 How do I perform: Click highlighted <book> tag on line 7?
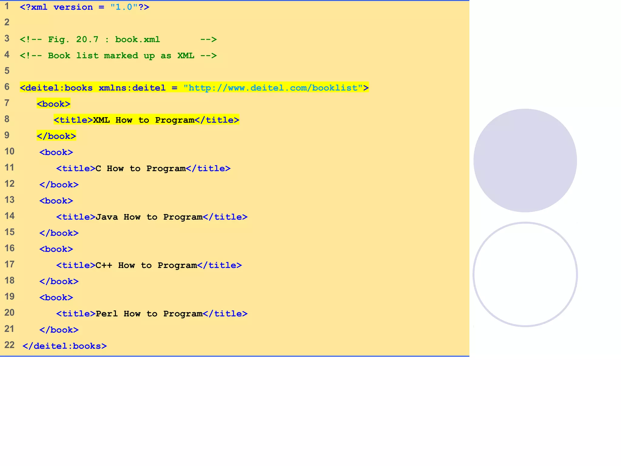click(x=54, y=104)
